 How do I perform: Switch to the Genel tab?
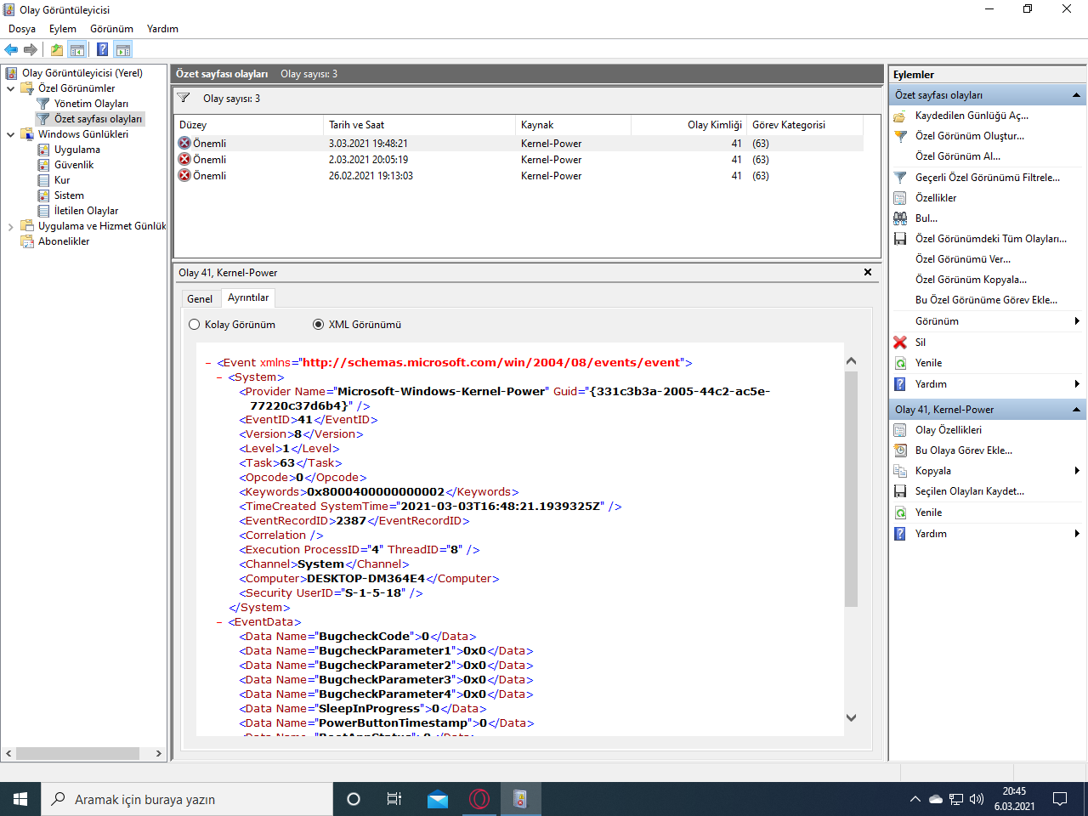(200, 299)
